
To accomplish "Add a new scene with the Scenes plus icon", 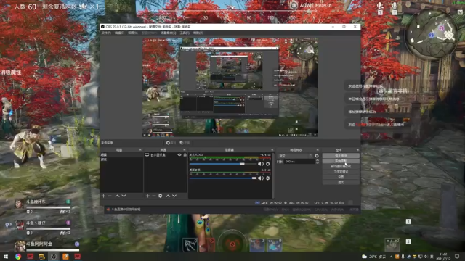I will [x=103, y=196].
